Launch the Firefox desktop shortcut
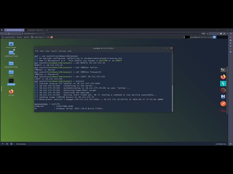Viewport: 233px width, 174px height. click(11, 92)
